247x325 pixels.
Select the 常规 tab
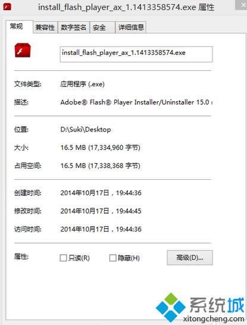pos(19,27)
